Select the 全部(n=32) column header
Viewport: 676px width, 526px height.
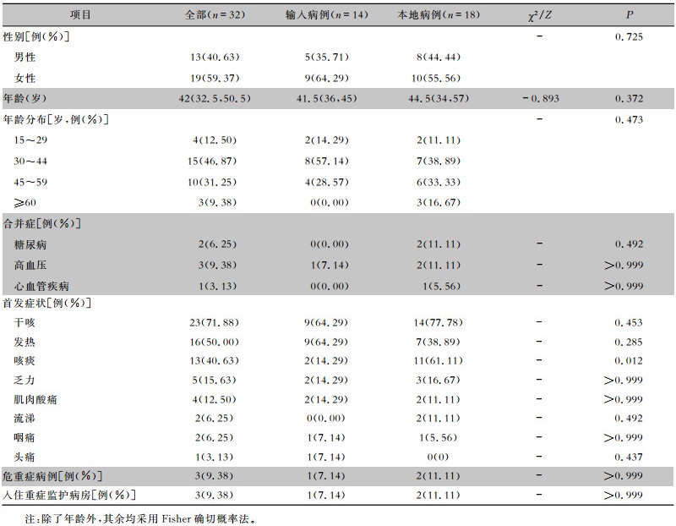tap(215, 14)
